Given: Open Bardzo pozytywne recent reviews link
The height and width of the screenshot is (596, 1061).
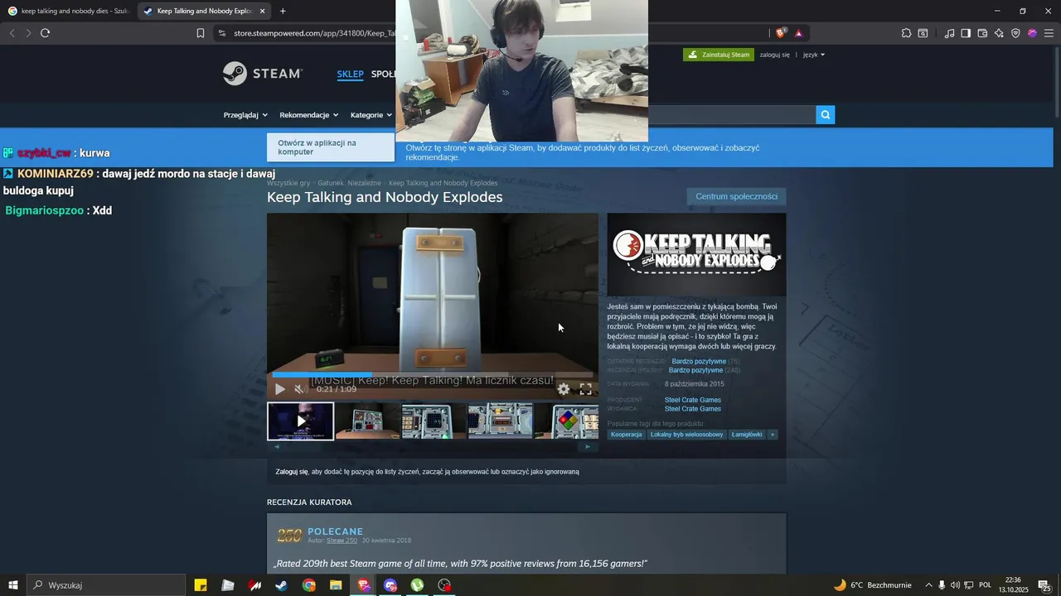Looking at the screenshot, I should [699, 362].
